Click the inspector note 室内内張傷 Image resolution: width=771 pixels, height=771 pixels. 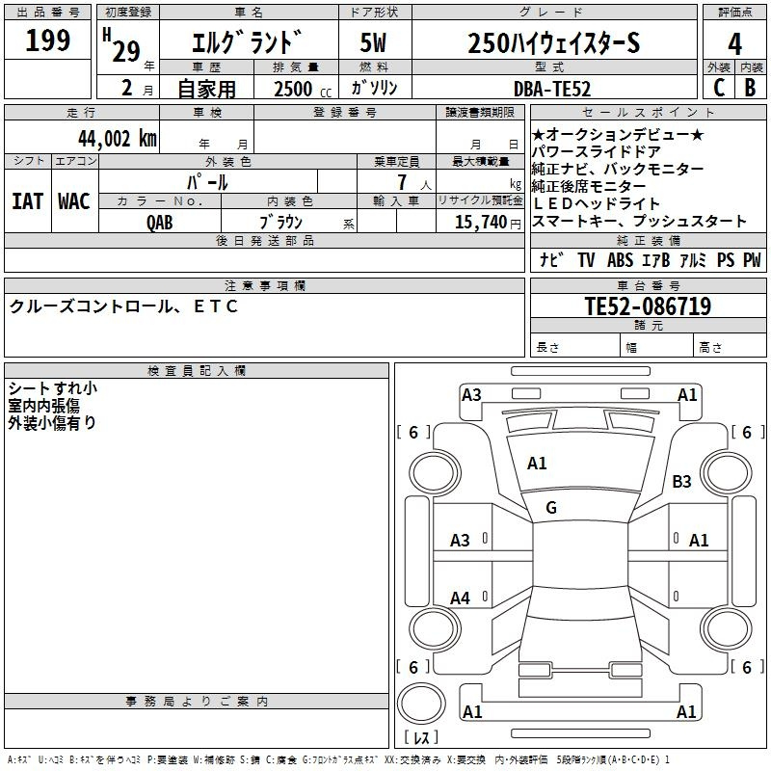pyautogui.click(x=43, y=405)
